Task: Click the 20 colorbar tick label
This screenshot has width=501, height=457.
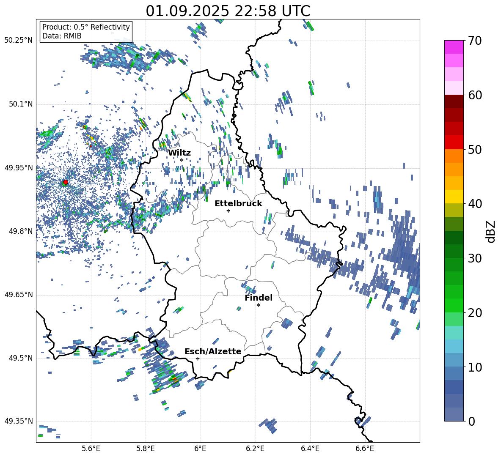Action: click(x=475, y=313)
